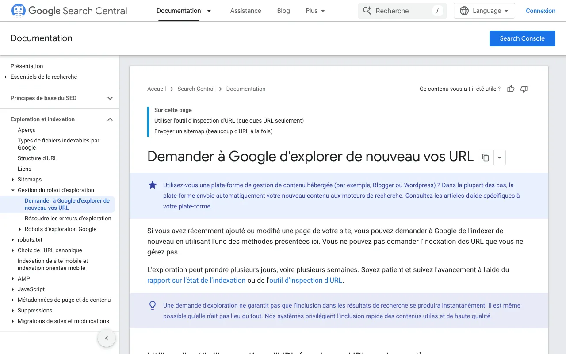Screen dimensions: 566x354
Task: Follow link outil d'inspection d'URL
Action: (x=306, y=281)
